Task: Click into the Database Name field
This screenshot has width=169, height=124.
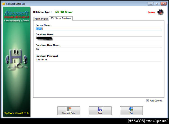Action: pos(99,38)
